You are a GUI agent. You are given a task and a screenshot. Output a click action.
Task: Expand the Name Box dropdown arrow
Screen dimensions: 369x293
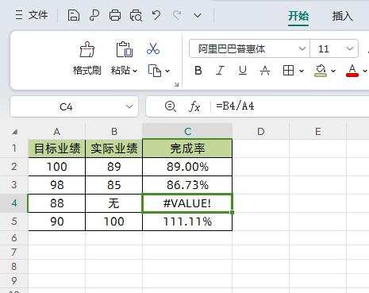coord(129,106)
